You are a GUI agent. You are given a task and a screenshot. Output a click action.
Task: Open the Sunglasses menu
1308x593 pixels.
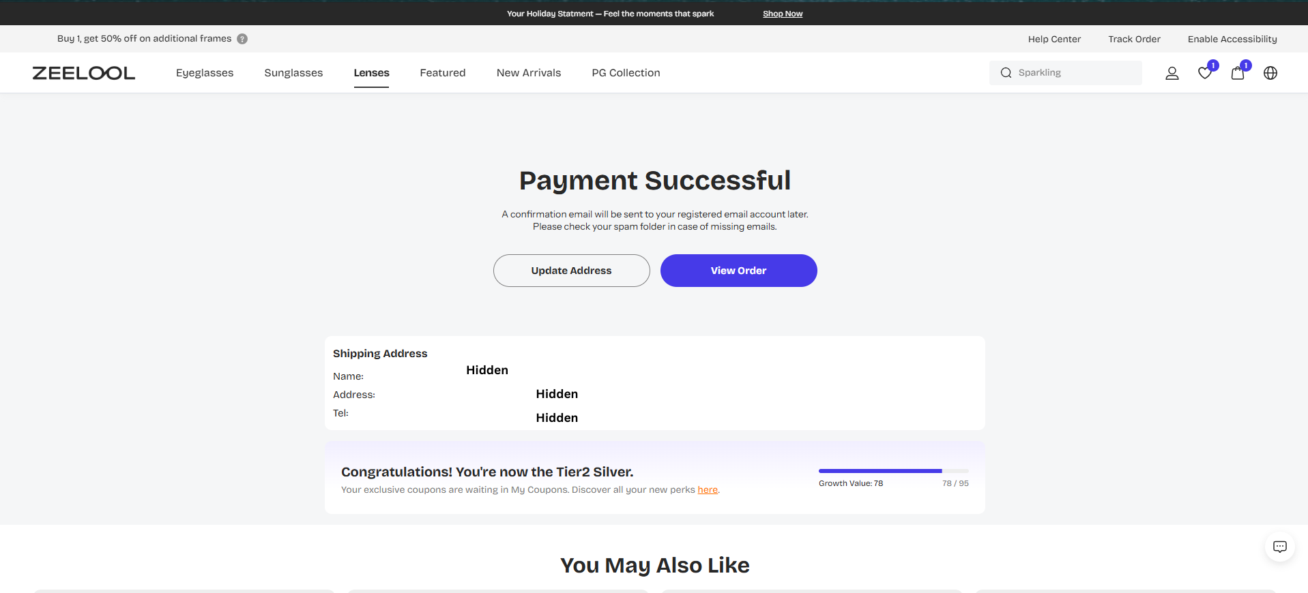pos(293,73)
